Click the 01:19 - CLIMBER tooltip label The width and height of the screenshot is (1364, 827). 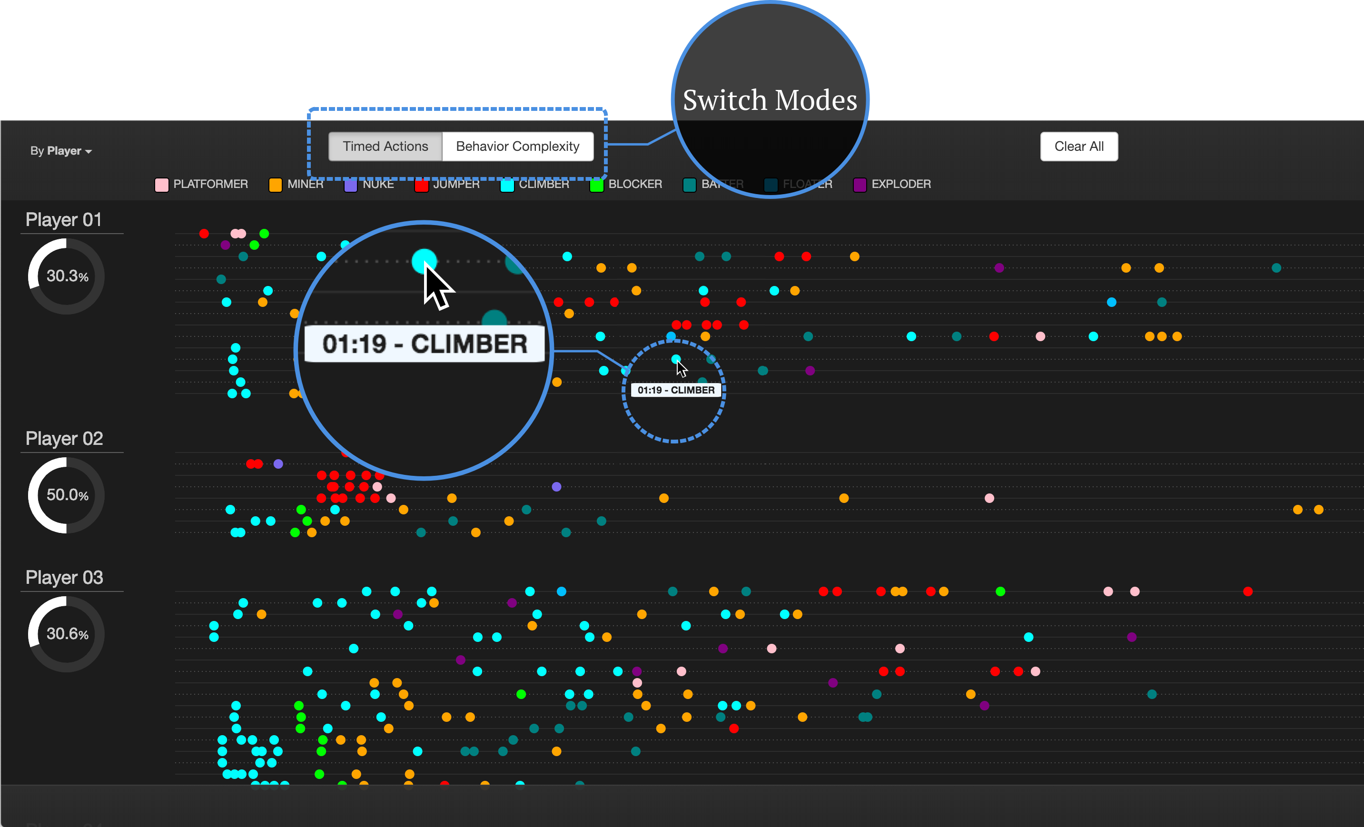(676, 390)
